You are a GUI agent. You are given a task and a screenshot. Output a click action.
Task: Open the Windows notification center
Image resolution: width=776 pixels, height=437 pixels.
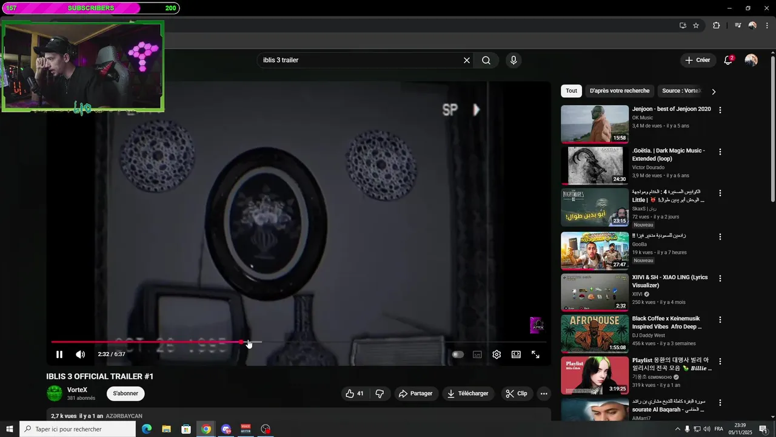pos(763,429)
